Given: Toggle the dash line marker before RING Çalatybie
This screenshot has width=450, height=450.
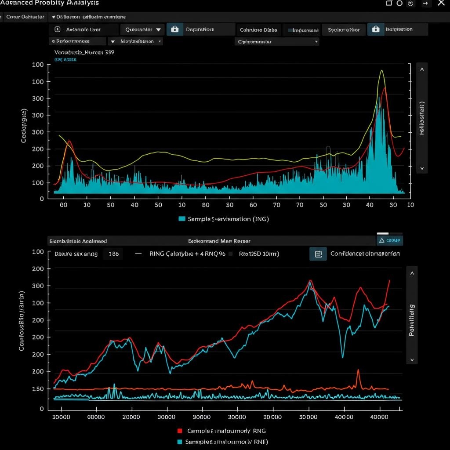Looking at the screenshot, I should point(138,254).
